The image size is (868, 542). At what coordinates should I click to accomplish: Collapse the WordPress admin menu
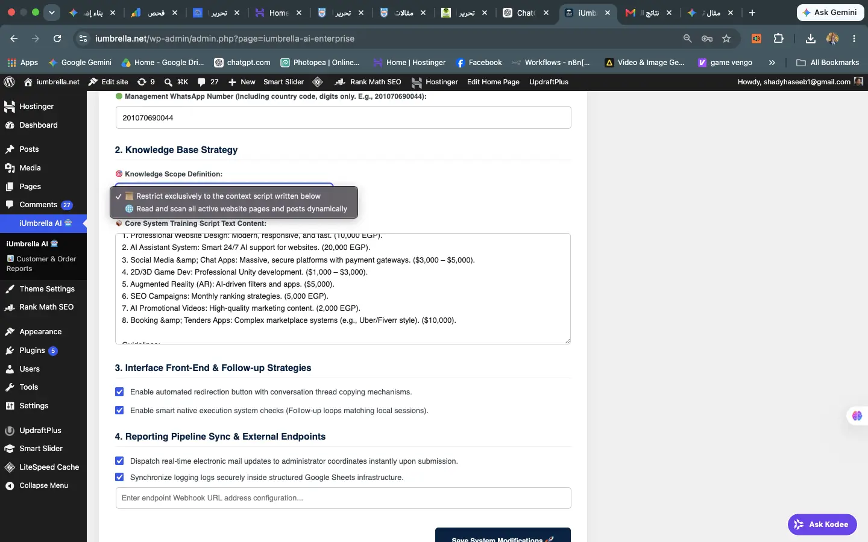coord(43,485)
